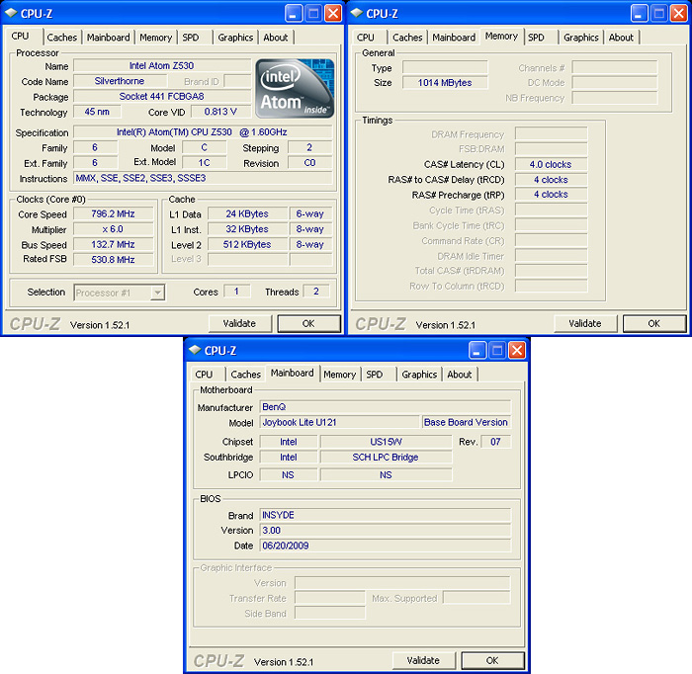Close the Memory tab window
The height and width of the screenshot is (674, 692).
point(678,14)
